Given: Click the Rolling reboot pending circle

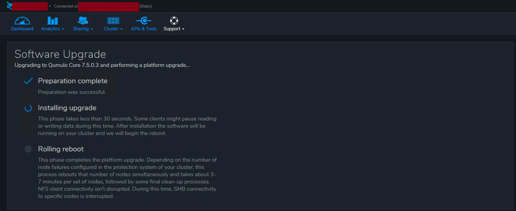Looking at the screenshot, I should coord(28,149).
